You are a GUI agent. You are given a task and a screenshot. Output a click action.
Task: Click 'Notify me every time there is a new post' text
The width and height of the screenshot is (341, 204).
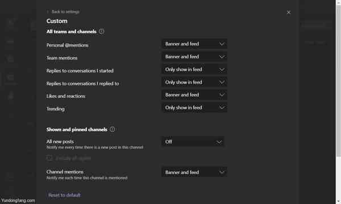coord(95,147)
